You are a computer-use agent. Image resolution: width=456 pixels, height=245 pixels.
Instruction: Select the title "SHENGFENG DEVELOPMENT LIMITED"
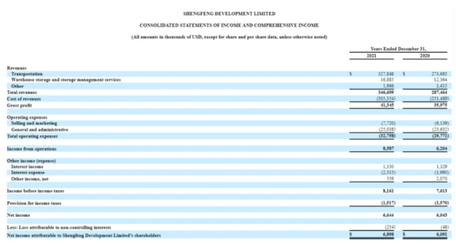pos(229,14)
